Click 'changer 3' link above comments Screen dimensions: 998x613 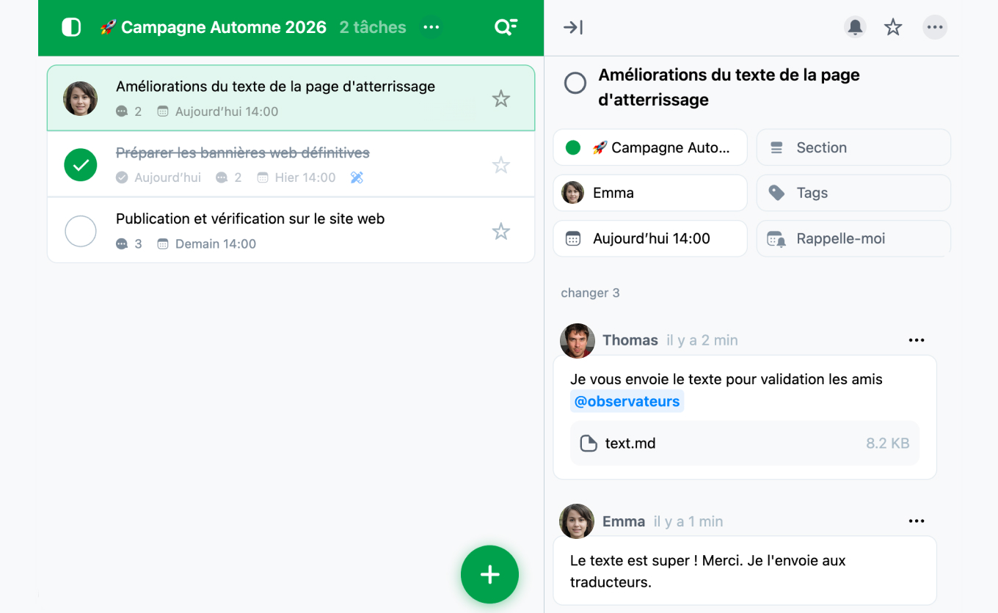pyautogui.click(x=590, y=293)
